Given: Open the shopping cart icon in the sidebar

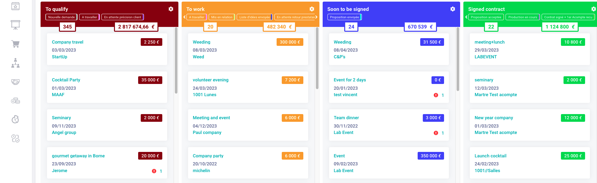Looking at the screenshot, I should click(x=15, y=44).
